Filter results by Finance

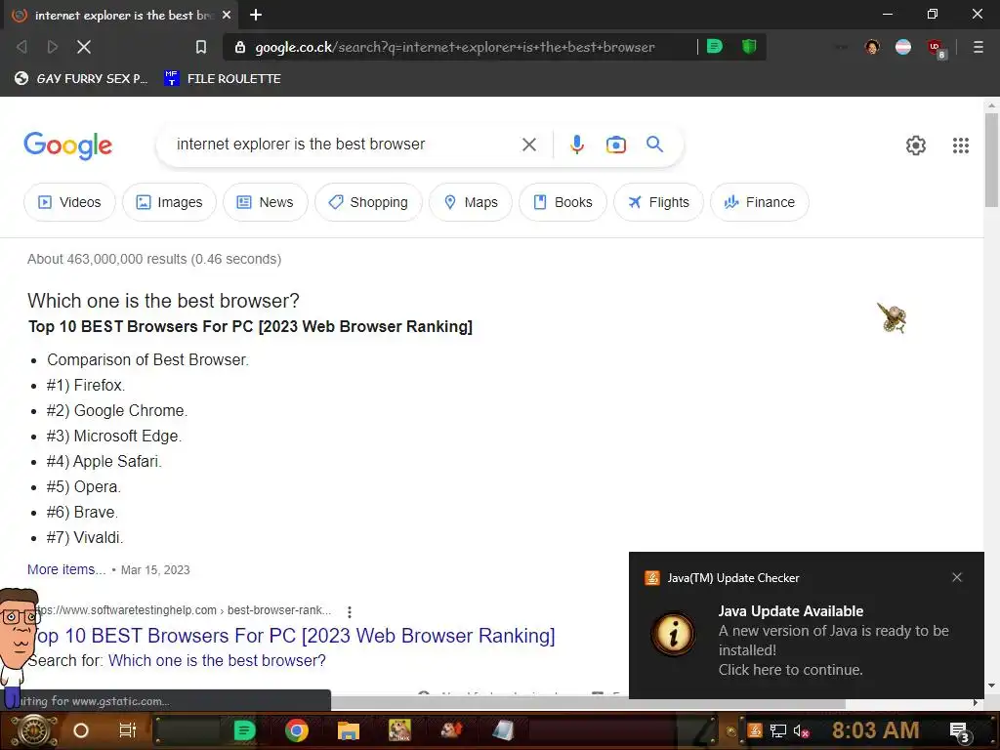point(759,202)
